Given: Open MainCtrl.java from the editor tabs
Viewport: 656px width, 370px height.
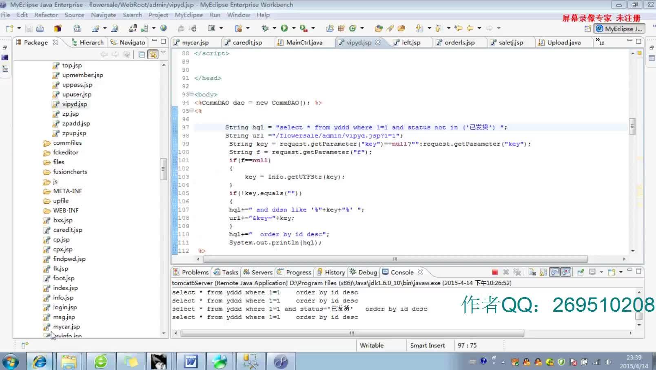Looking at the screenshot, I should pos(305,42).
